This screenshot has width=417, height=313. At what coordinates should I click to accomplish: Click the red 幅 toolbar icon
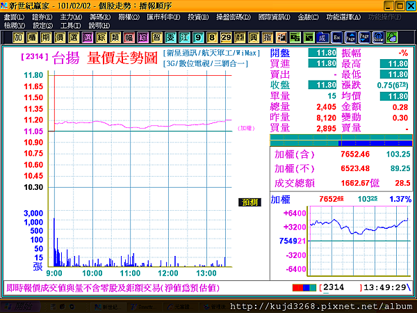pos(129,38)
